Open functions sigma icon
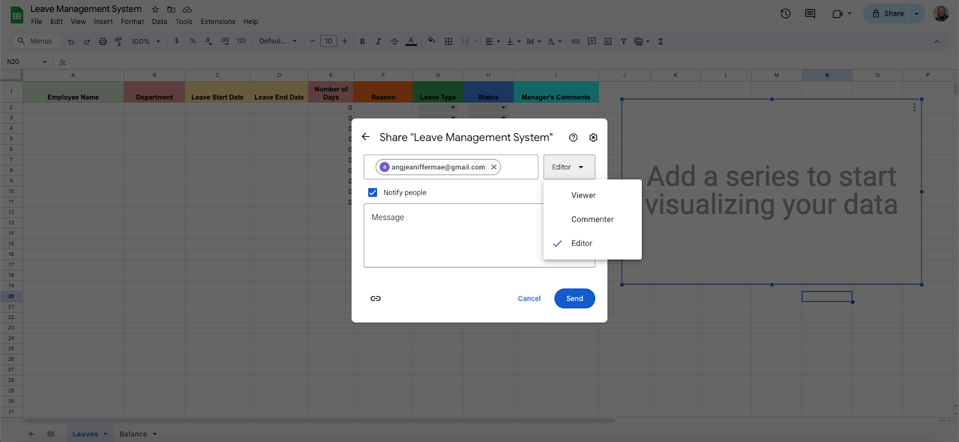 (661, 41)
